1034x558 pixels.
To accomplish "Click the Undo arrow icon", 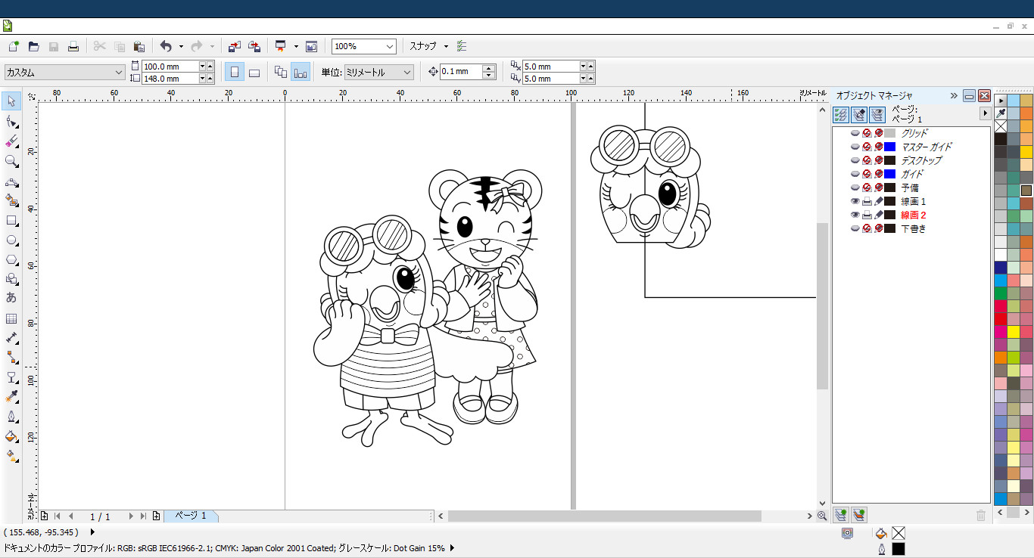I will pos(166,46).
